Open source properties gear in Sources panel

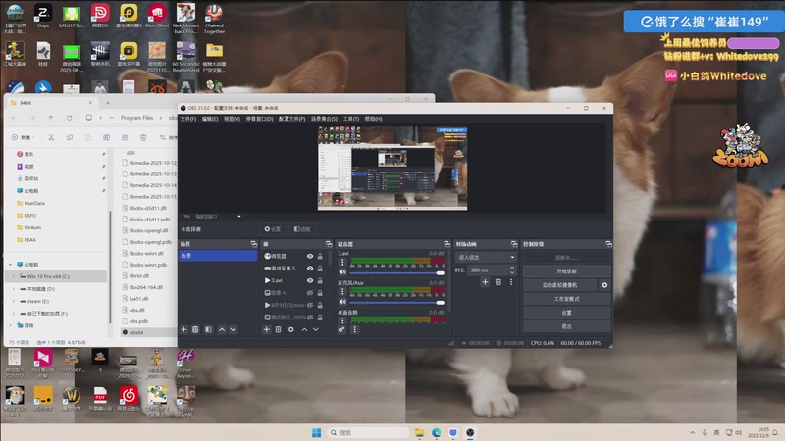[x=290, y=330]
